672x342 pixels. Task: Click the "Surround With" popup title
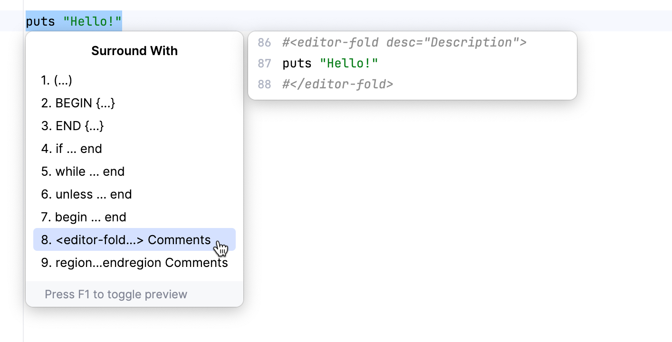point(134,51)
